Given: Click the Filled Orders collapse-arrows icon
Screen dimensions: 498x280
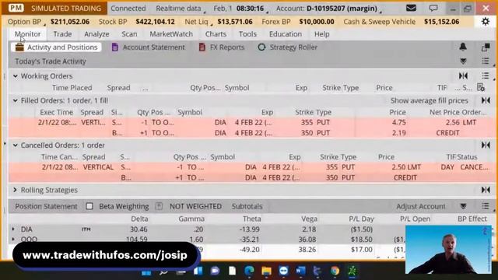Looking at the screenshot, I should pyautogui.click(x=486, y=100).
